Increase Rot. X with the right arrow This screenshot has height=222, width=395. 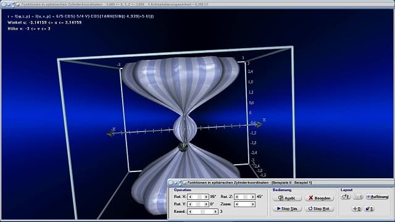(206, 197)
